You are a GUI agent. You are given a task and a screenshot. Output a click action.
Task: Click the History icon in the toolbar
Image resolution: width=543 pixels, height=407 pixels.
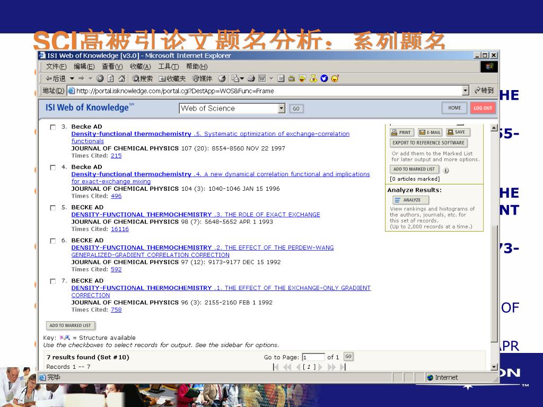pos(222,78)
